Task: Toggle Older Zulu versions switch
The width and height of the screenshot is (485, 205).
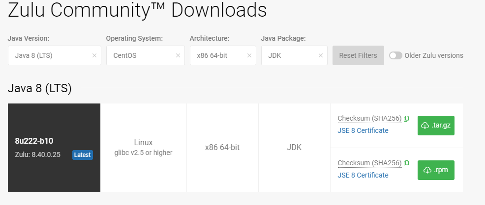Action: click(395, 55)
